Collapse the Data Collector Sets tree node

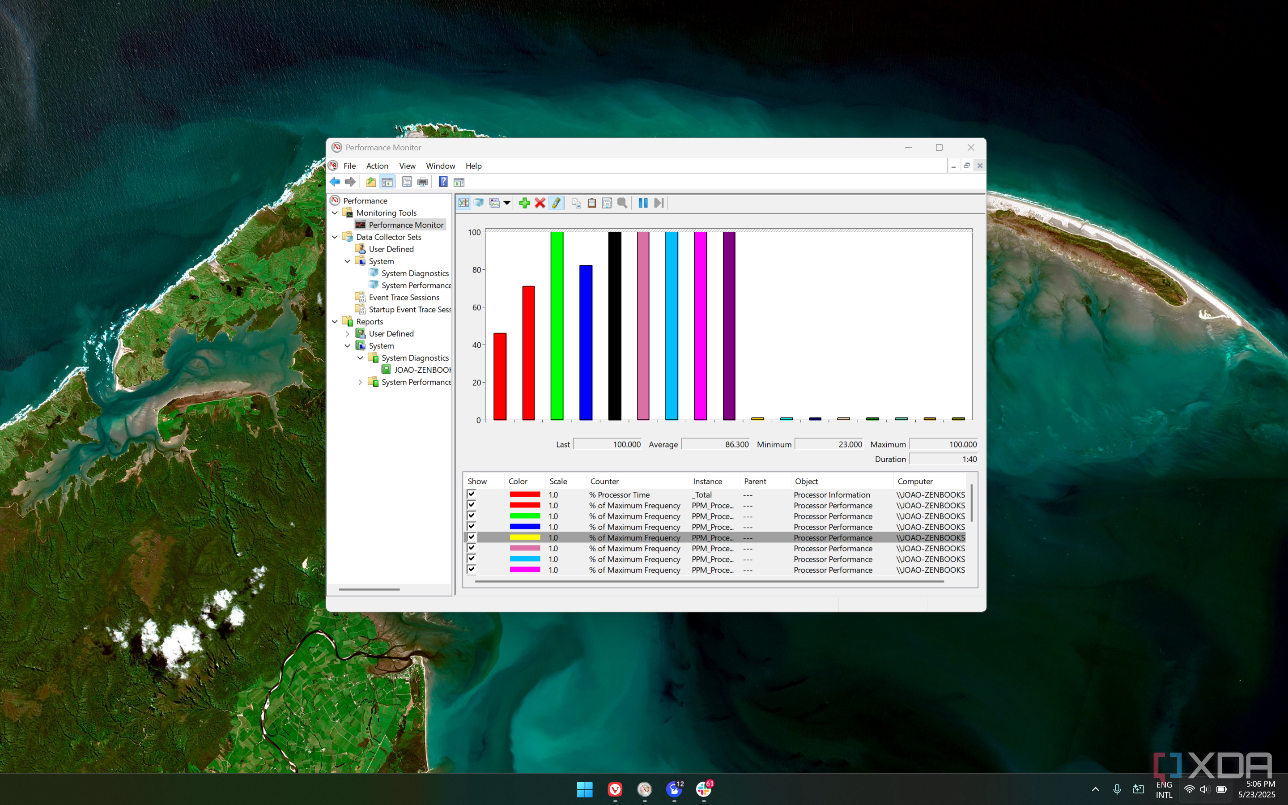coord(335,237)
